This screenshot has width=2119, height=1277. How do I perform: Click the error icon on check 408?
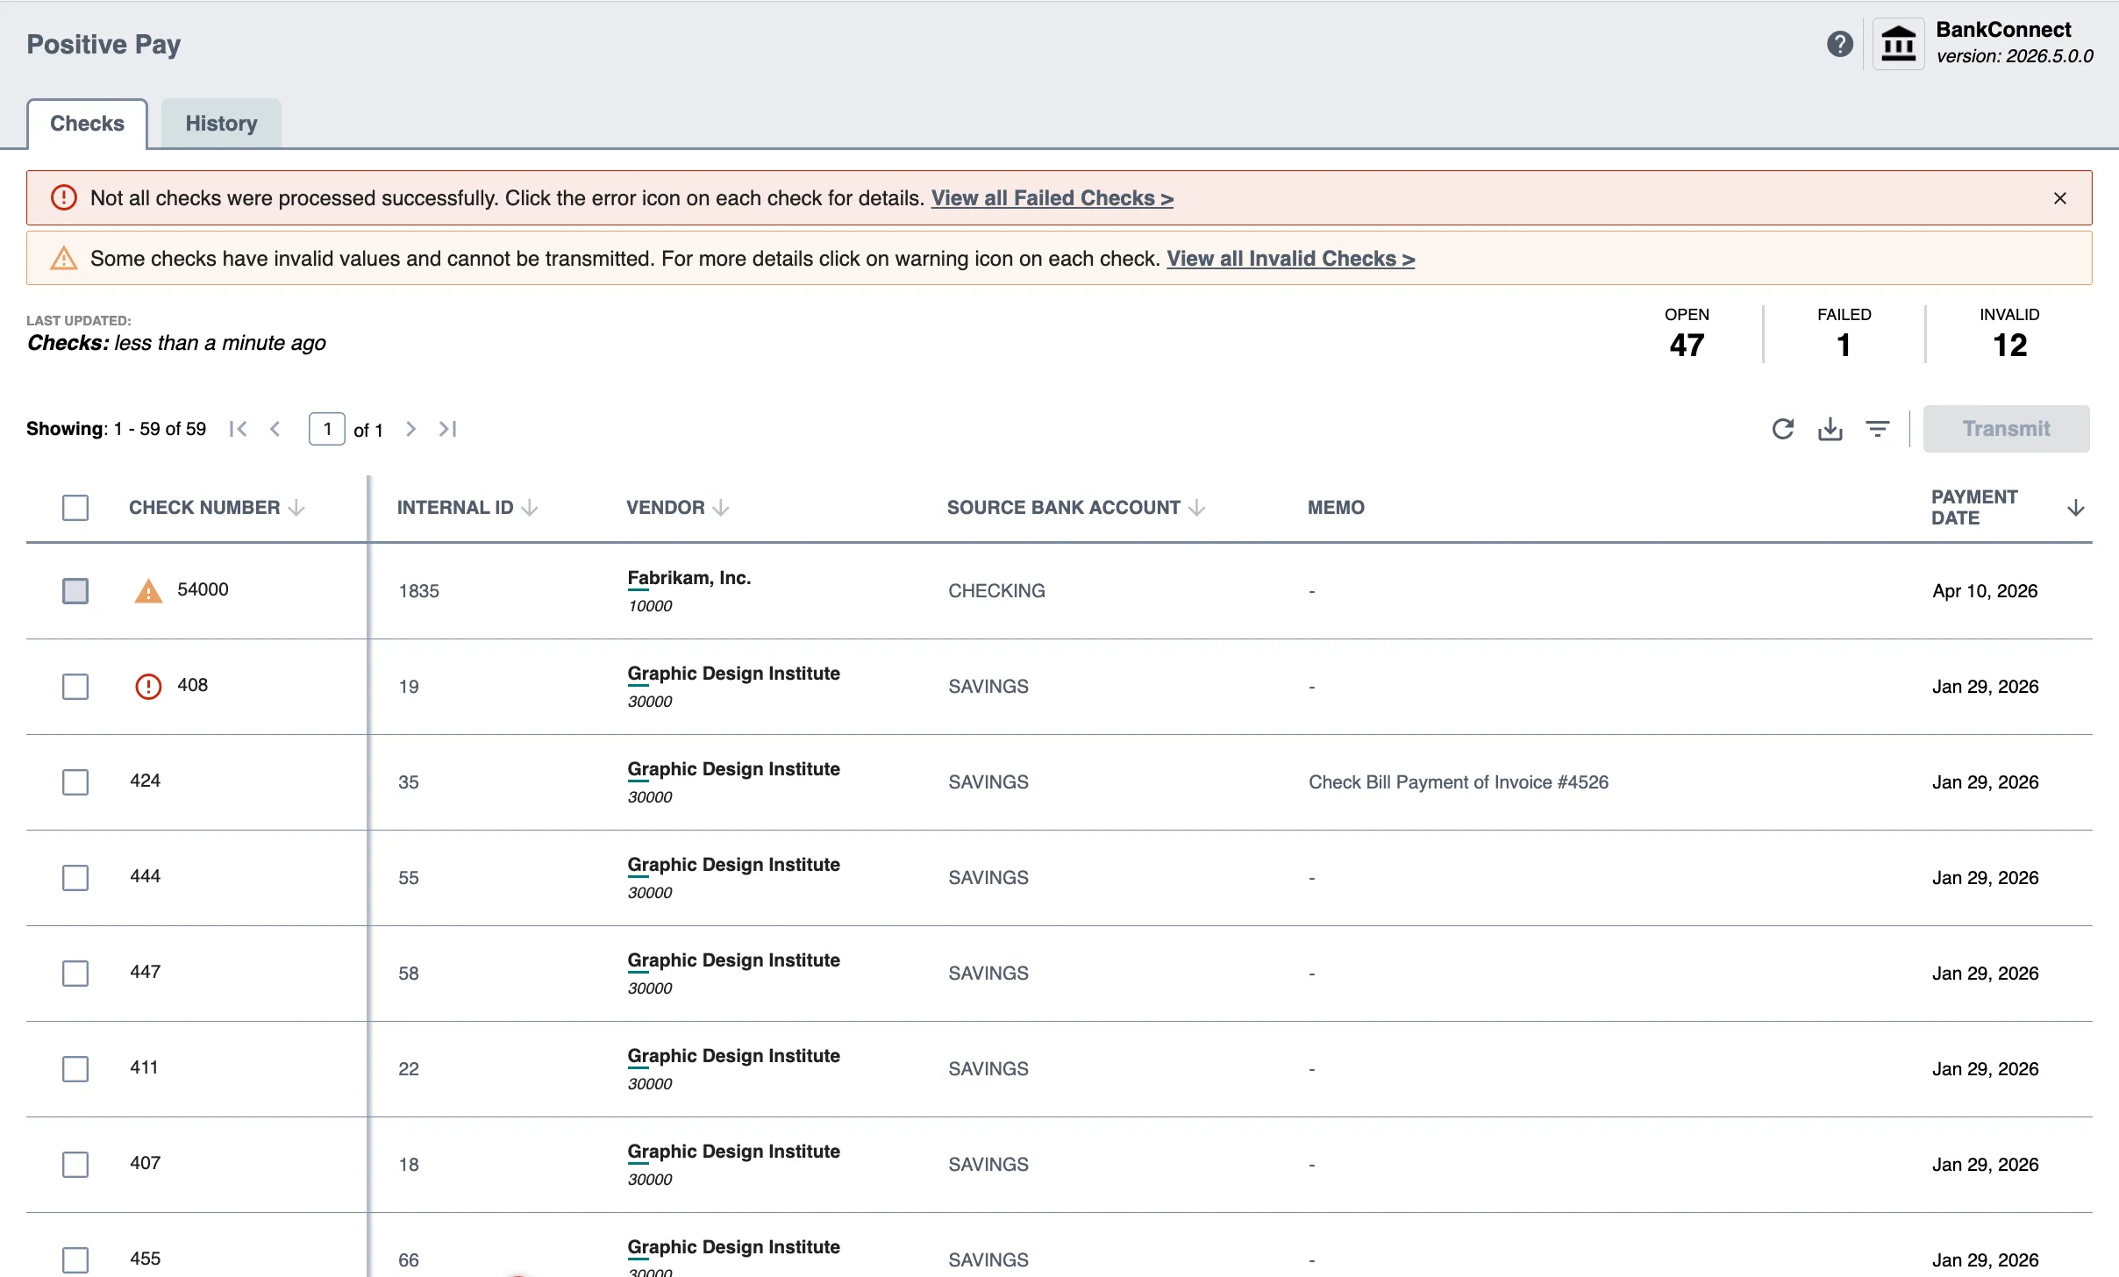coord(148,686)
